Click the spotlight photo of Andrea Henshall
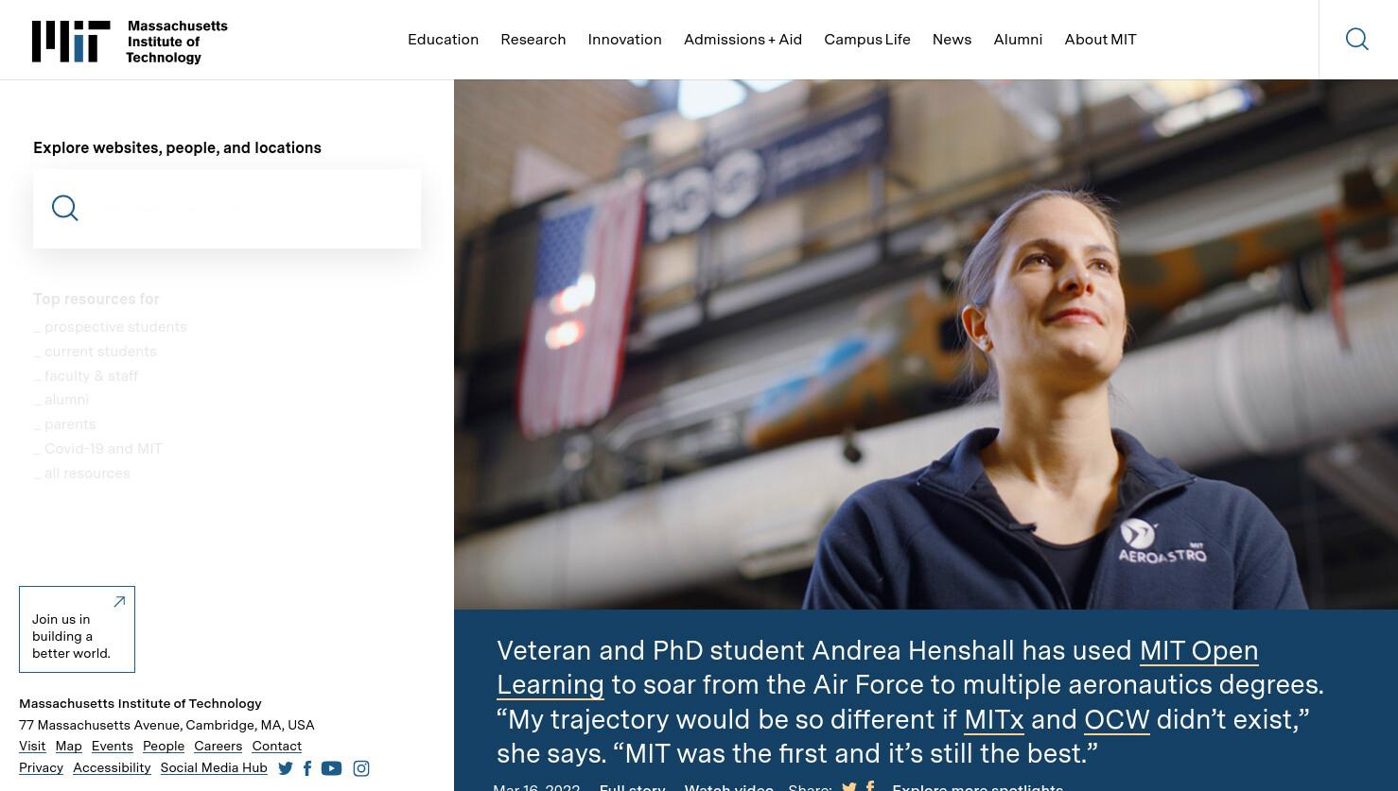 pyautogui.click(x=926, y=345)
